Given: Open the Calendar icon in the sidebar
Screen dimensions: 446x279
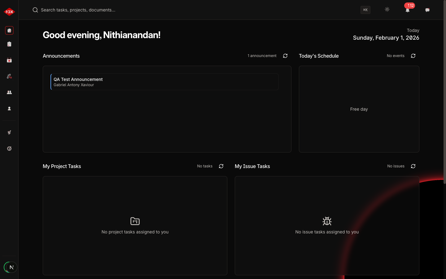Looking at the screenshot, I should coord(9,60).
